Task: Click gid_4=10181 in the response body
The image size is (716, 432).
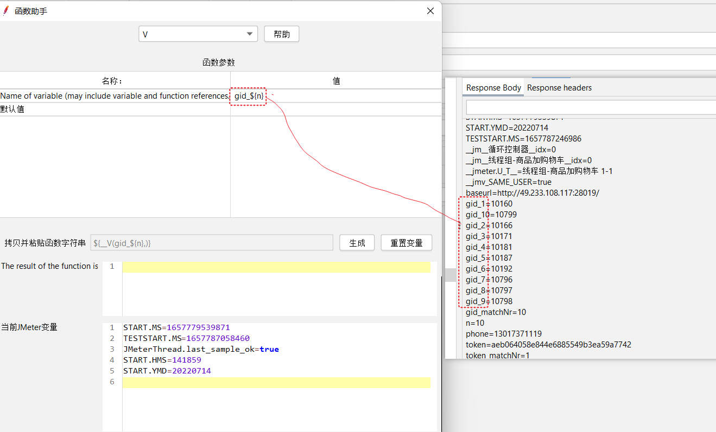Action: tap(489, 247)
